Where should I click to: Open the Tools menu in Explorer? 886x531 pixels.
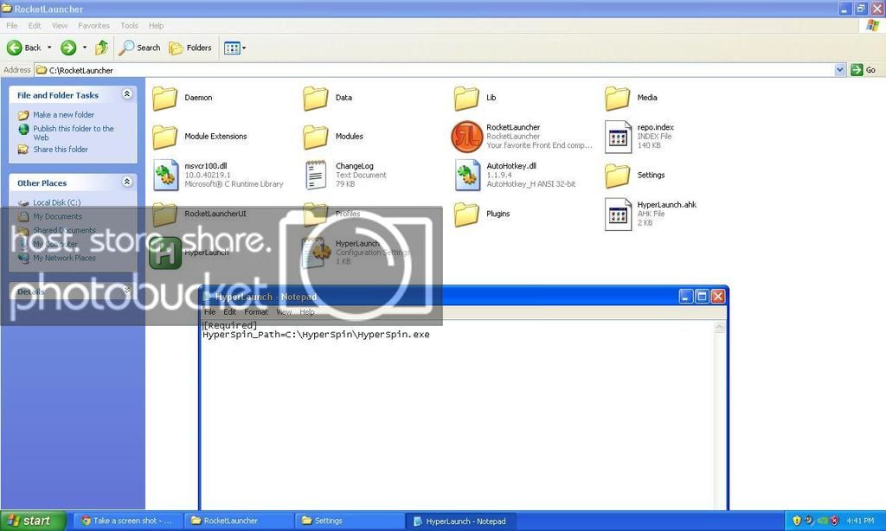pos(128,25)
